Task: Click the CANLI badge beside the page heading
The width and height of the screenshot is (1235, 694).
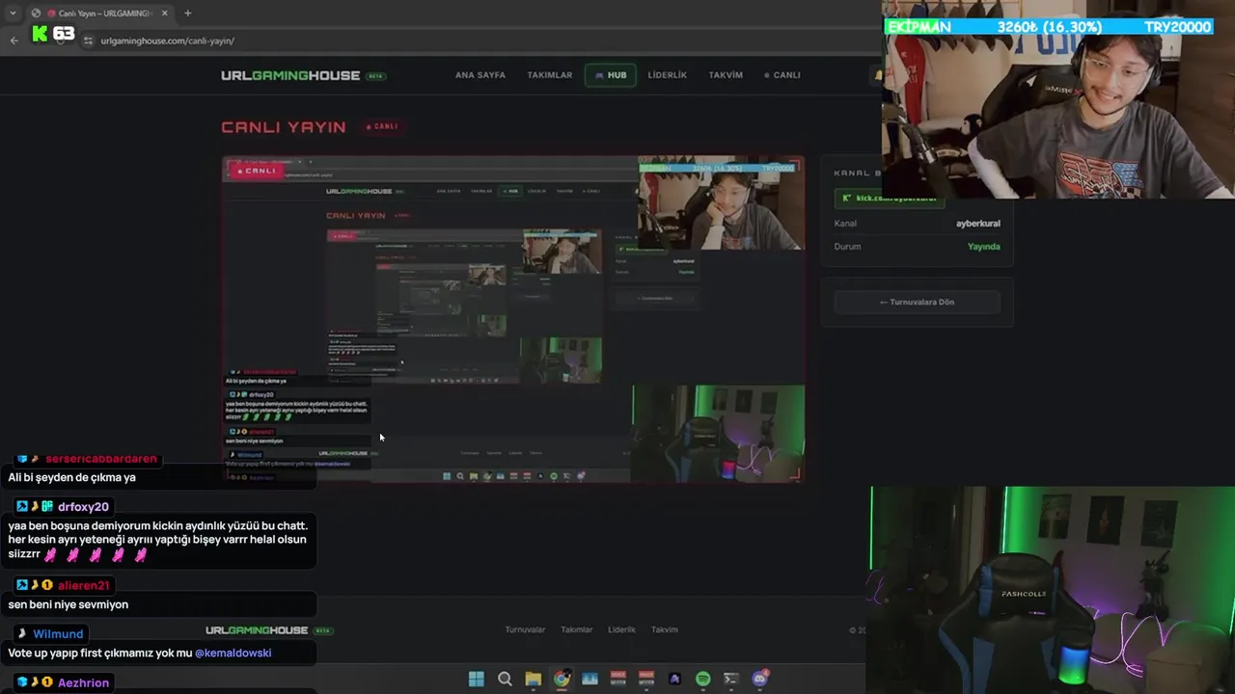Action: click(x=382, y=126)
